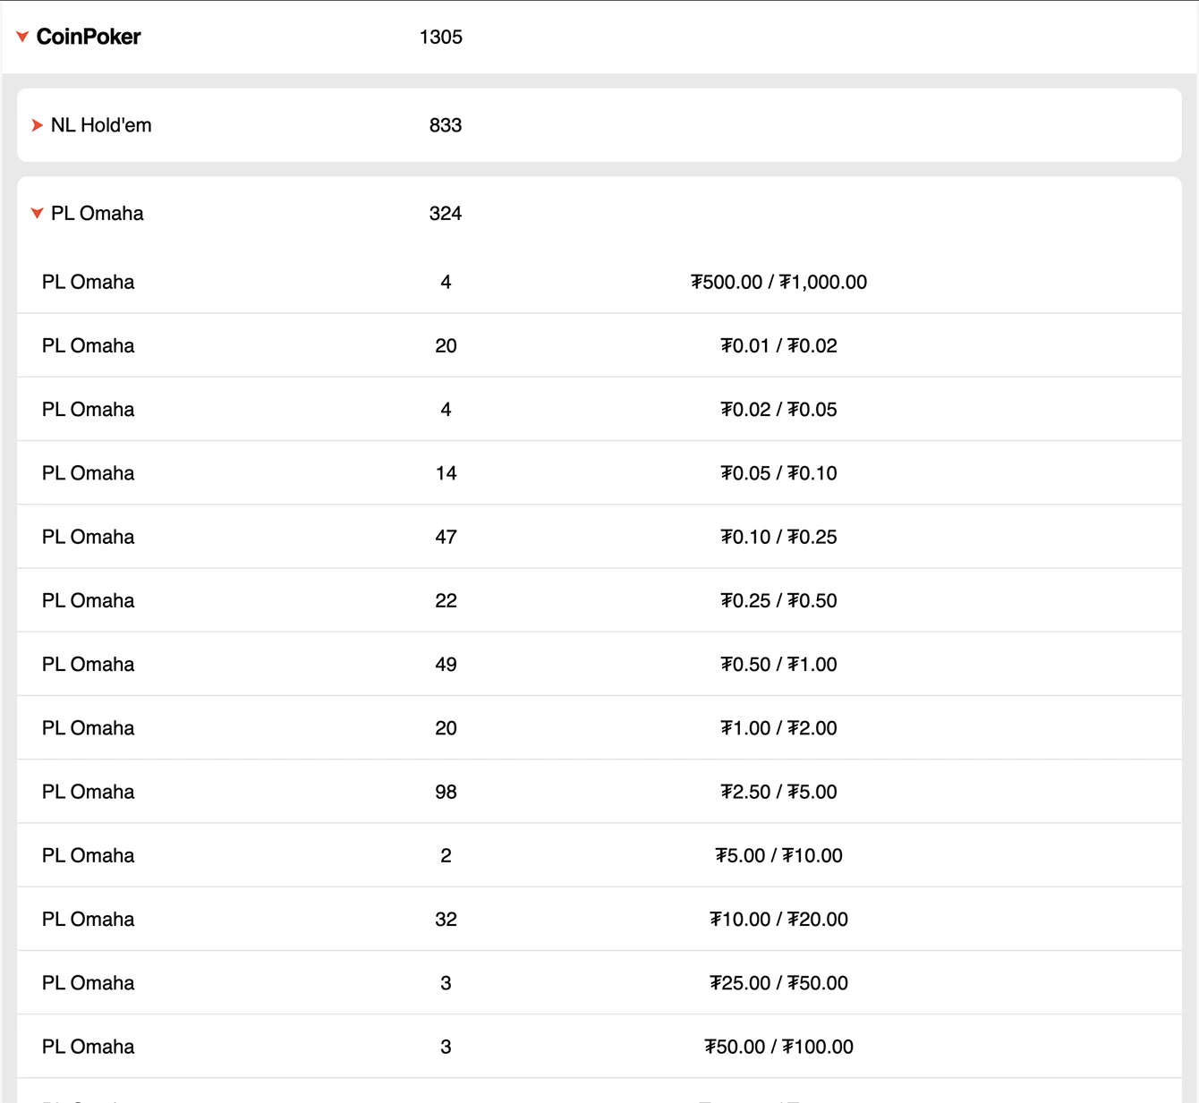1199x1103 pixels.
Task: Choose the ₮0.02 / ₮0.05 stakes entry
Action: click(778, 410)
